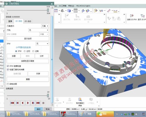Click the synchronous modeling tools icon
Image resolution: width=146 pixels, height=117 pixels.
coord(80,99)
